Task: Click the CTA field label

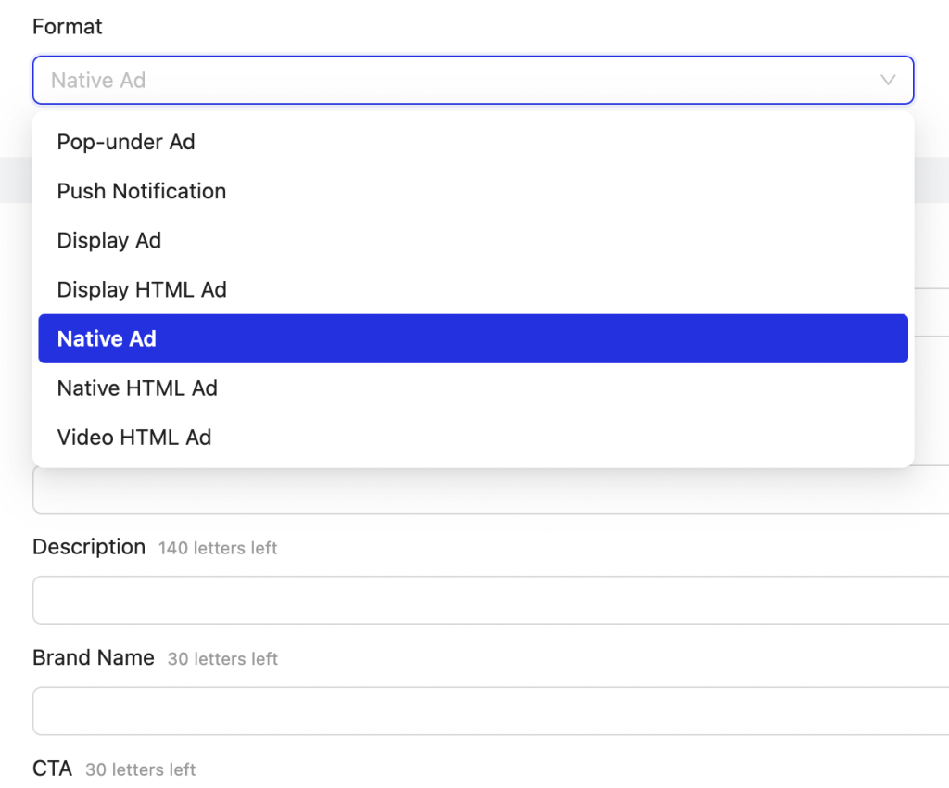Action: pos(52,769)
